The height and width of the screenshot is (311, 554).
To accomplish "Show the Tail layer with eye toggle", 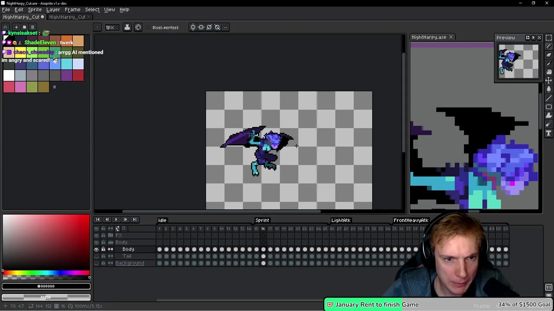I will 97,256.
